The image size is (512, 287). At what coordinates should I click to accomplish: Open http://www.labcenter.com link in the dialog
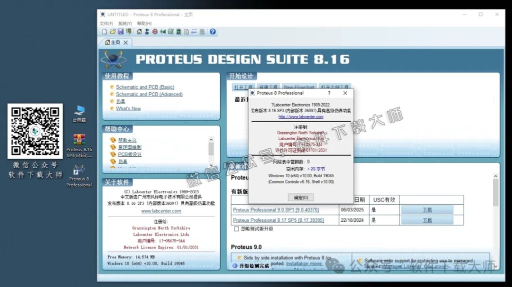coord(300,117)
